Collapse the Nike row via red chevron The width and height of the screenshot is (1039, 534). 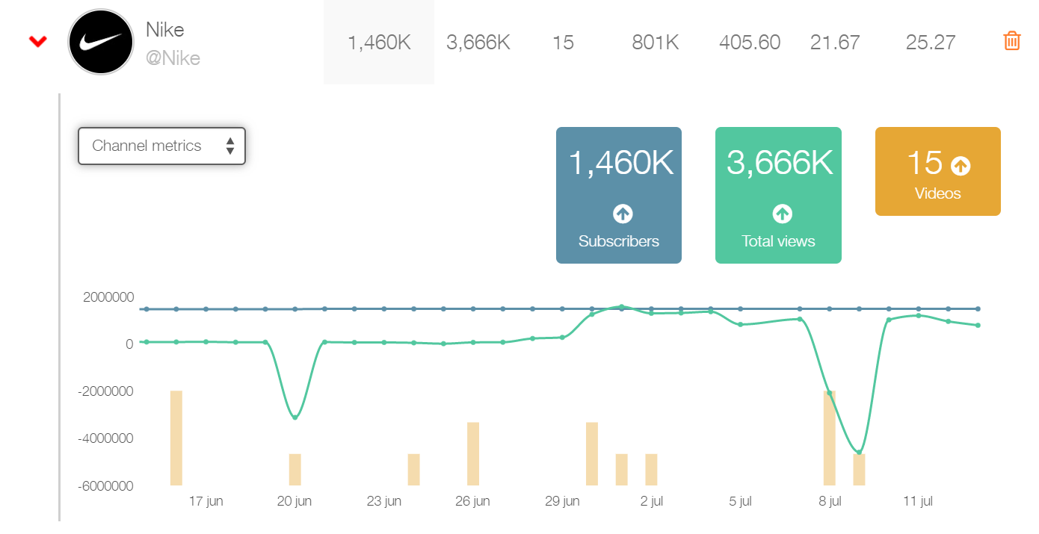coord(37,41)
